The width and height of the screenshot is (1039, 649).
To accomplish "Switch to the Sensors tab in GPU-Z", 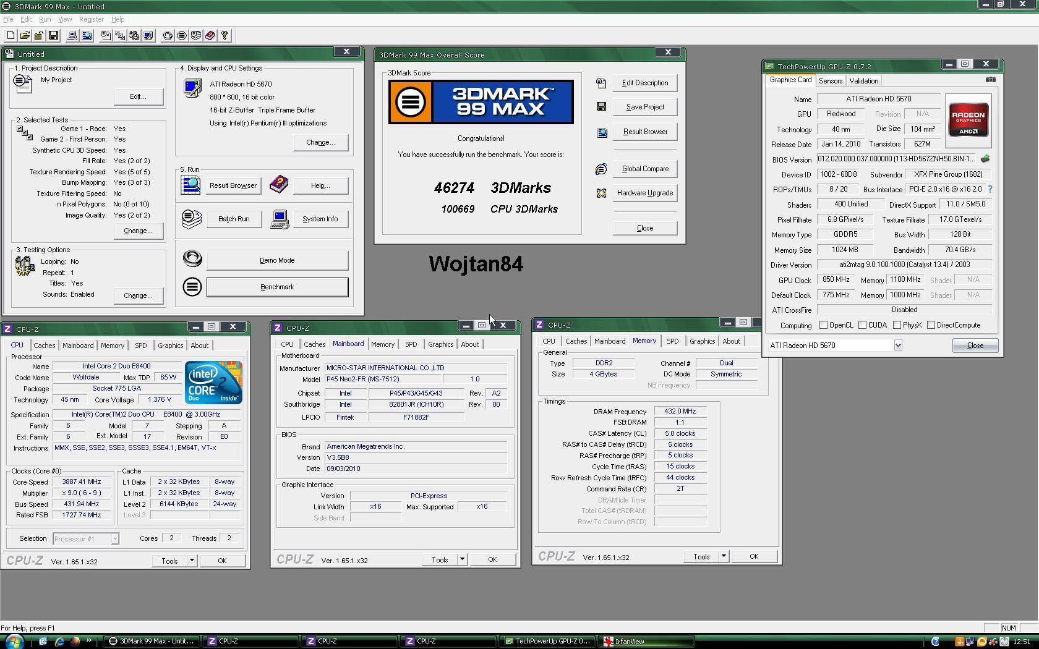I will pyautogui.click(x=831, y=81).
